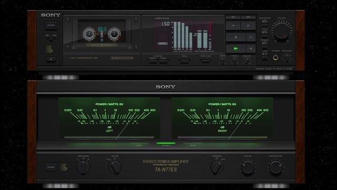This screenshot has width=337, height=190.
Task: Push the counter RESET button
Action: [x=153, y=61]
